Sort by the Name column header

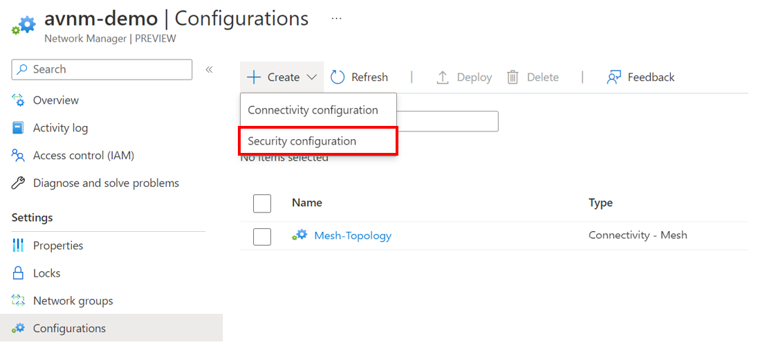(307, 203)
